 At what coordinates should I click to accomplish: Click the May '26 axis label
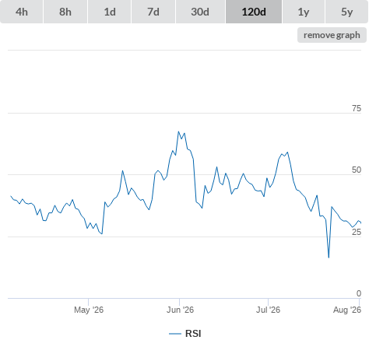click(x=89, y=310)
